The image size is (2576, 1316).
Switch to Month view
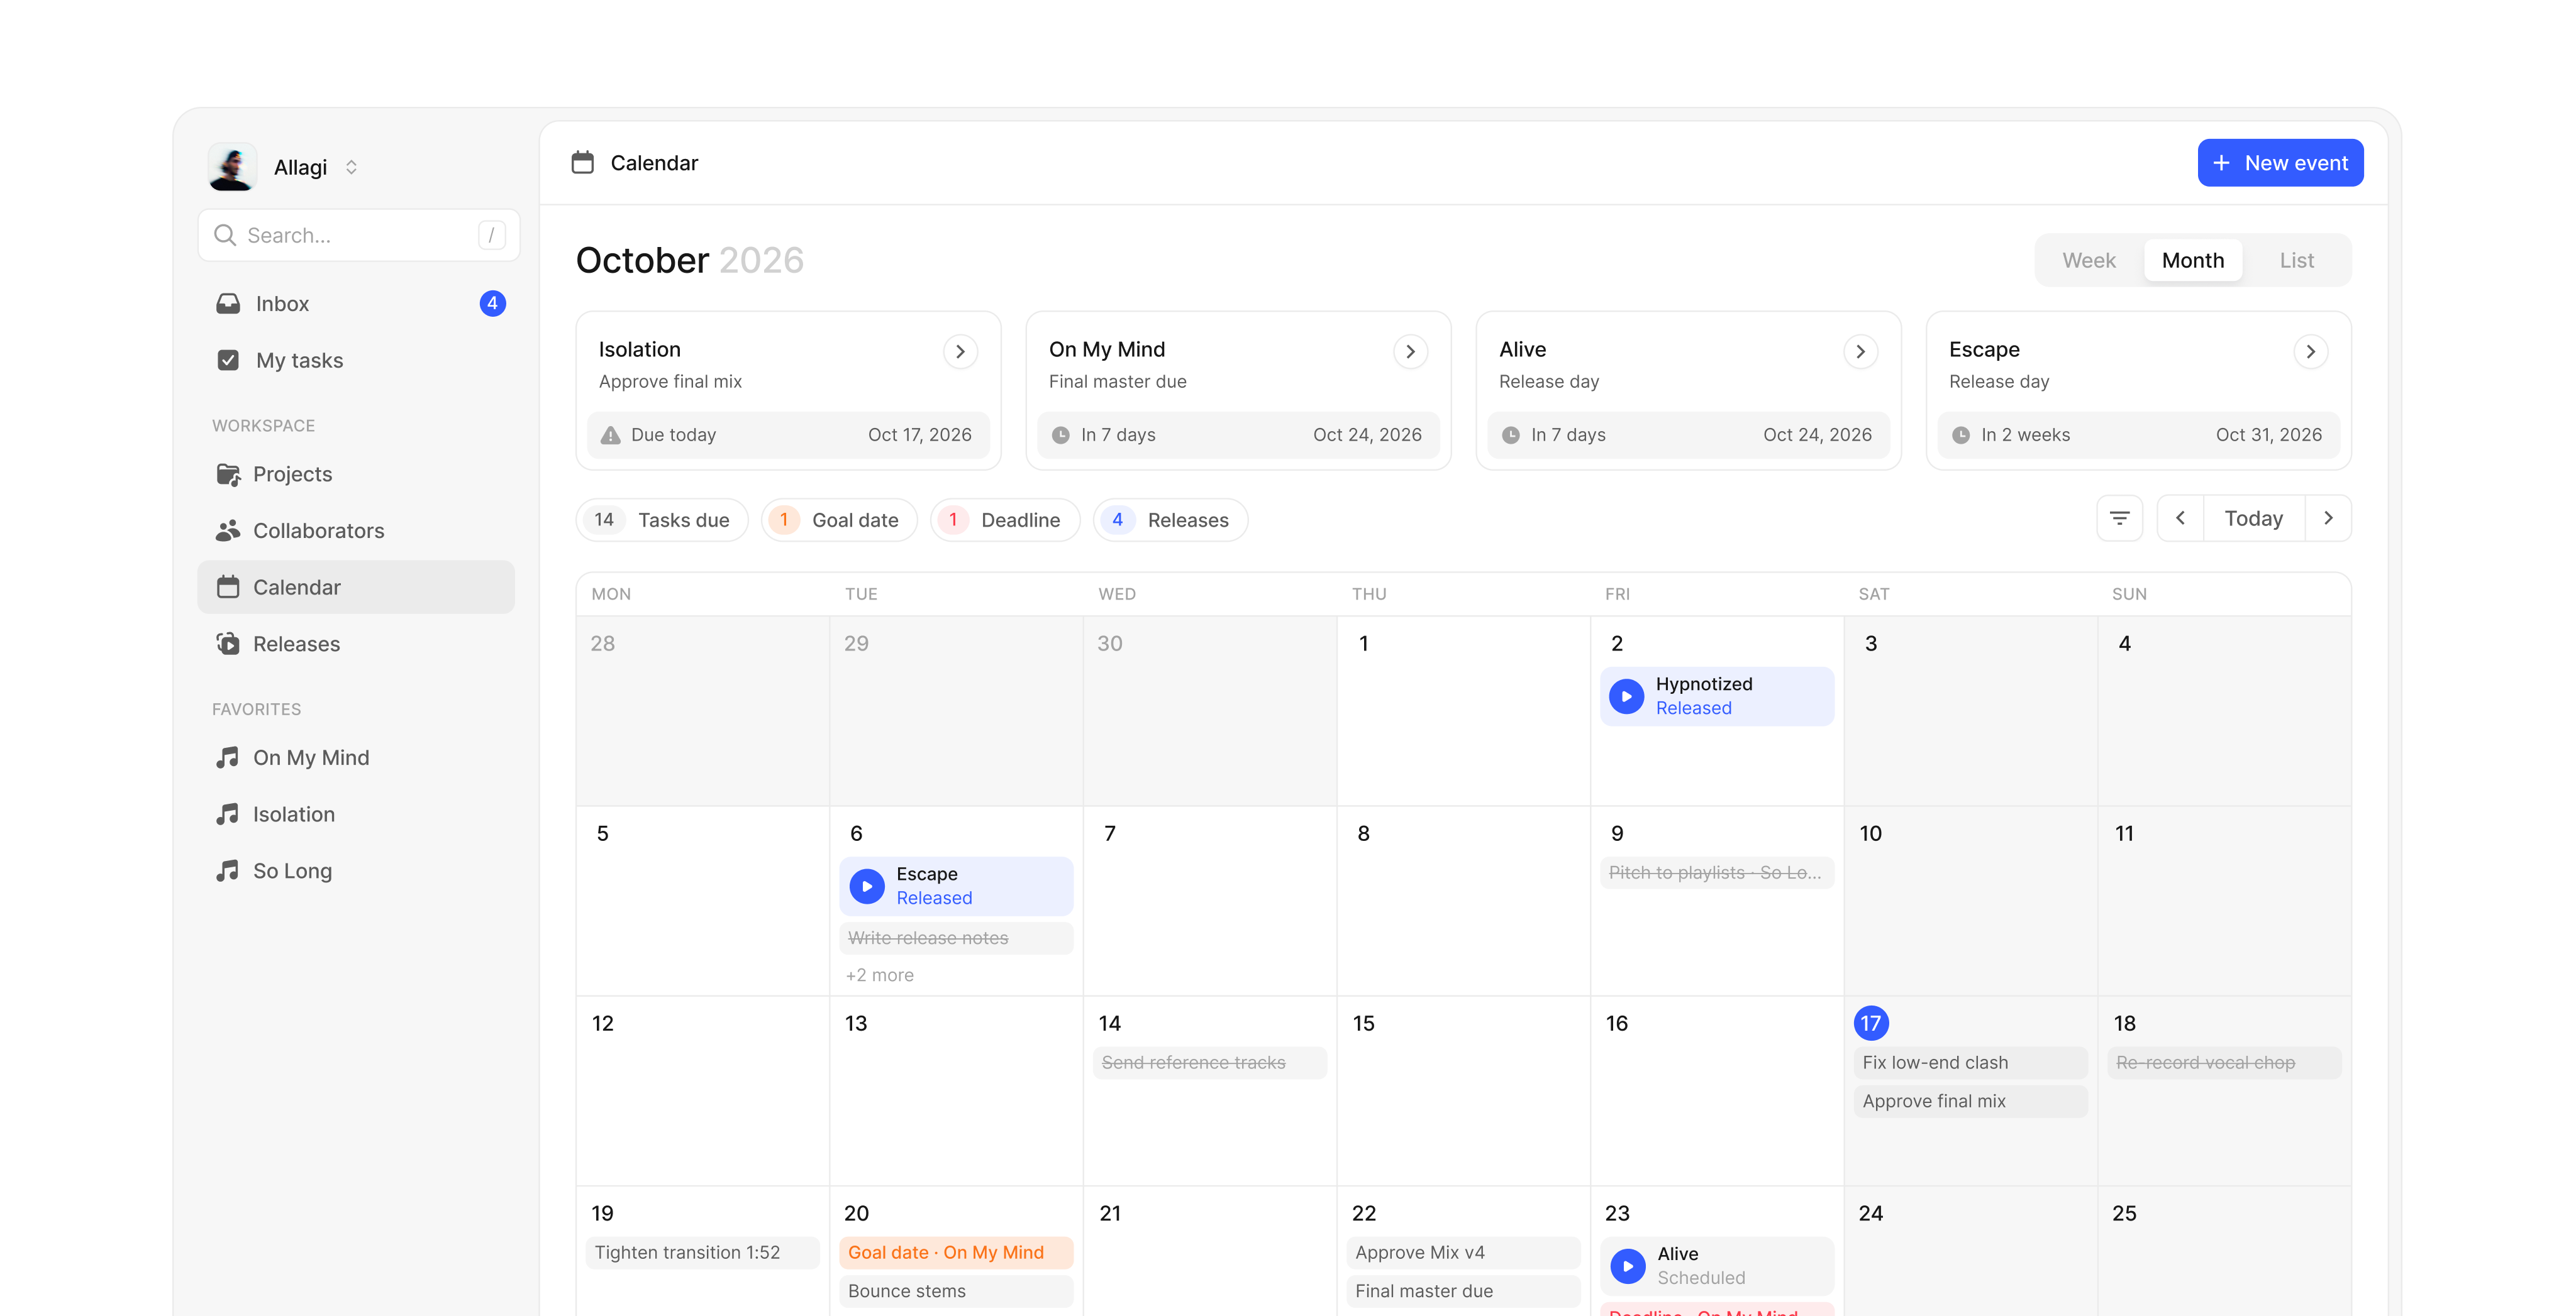(2193, 260)
